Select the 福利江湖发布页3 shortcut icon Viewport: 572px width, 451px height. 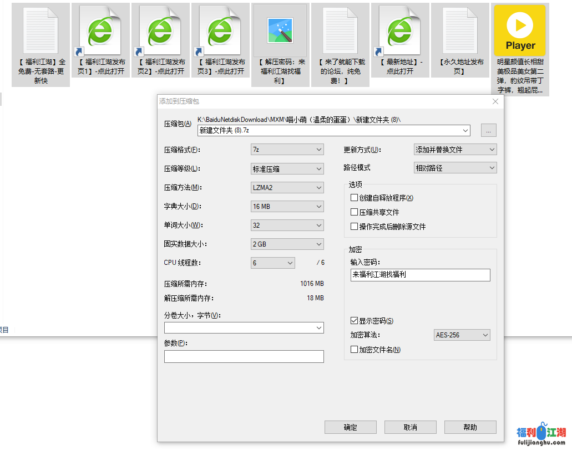221,30
